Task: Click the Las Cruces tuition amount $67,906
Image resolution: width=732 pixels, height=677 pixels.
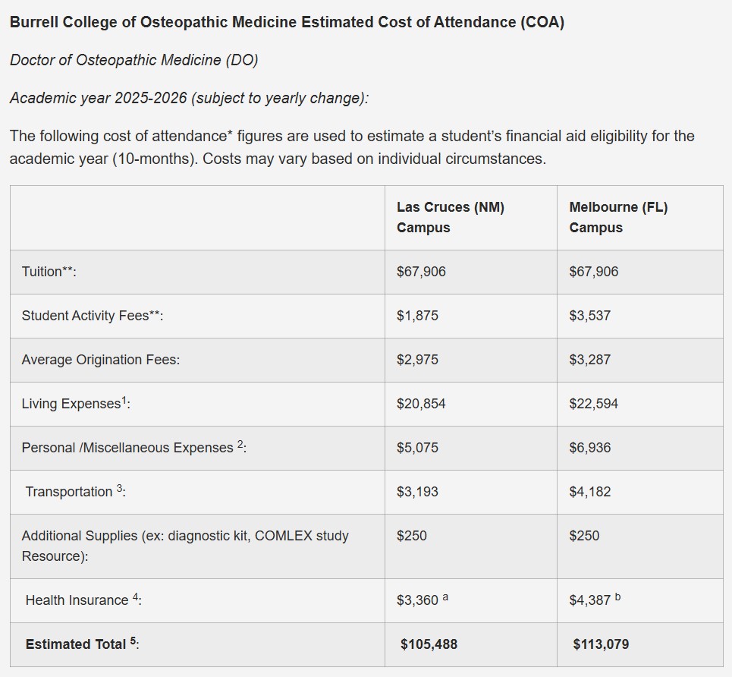Action: pos(421,272)
